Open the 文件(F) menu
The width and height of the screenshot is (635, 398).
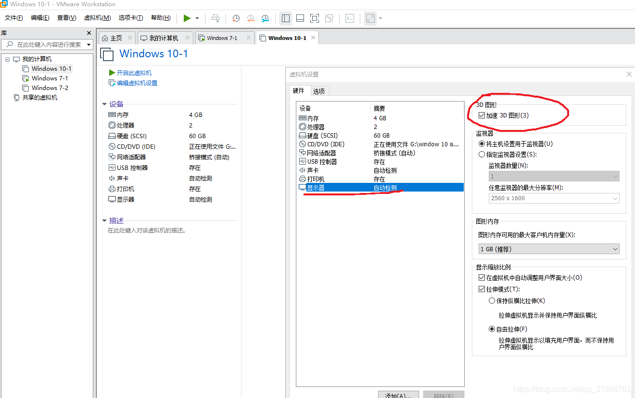pyautogui.click(x=14, y=18)
